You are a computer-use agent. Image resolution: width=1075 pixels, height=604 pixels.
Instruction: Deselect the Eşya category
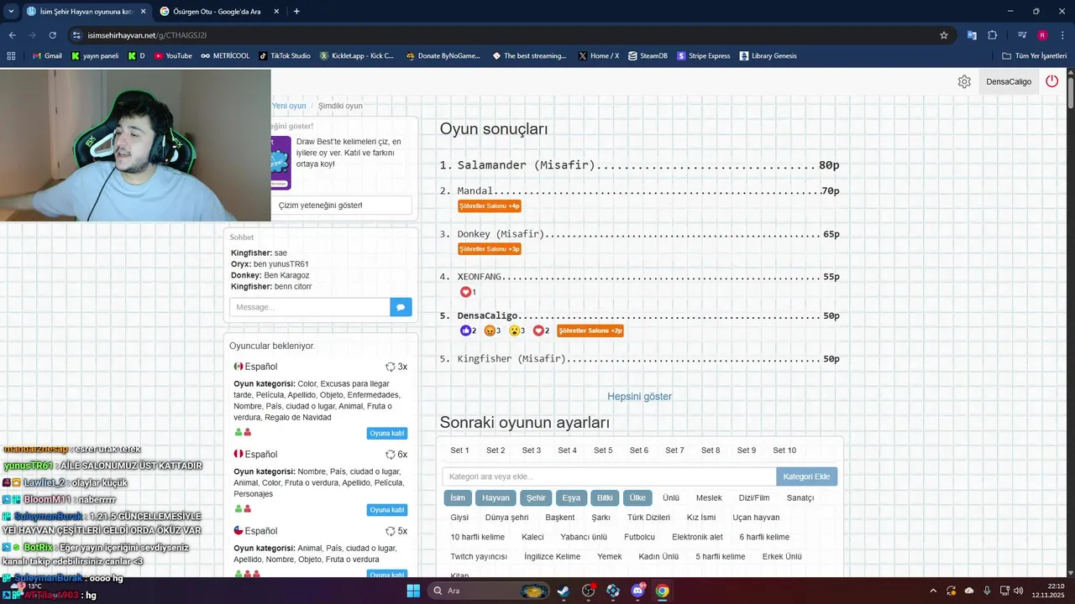(x=571, y=497)
